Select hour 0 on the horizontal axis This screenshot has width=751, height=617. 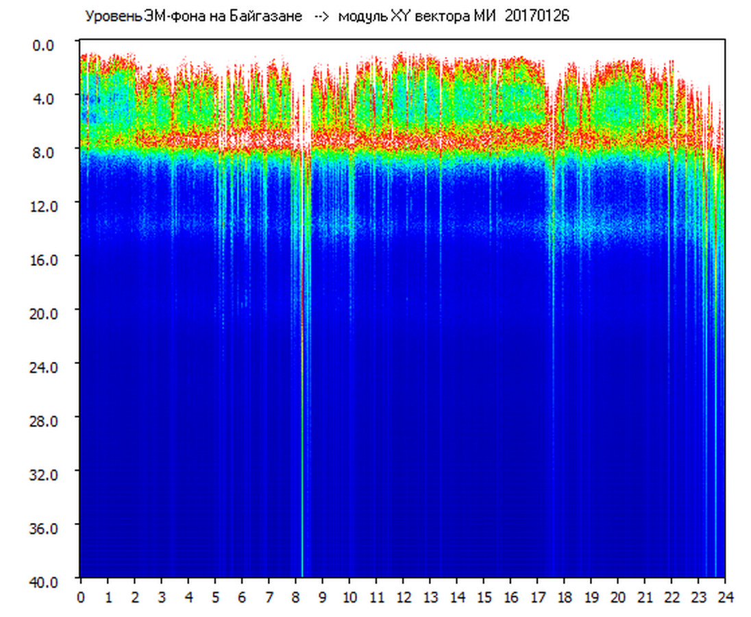point(81,596)
